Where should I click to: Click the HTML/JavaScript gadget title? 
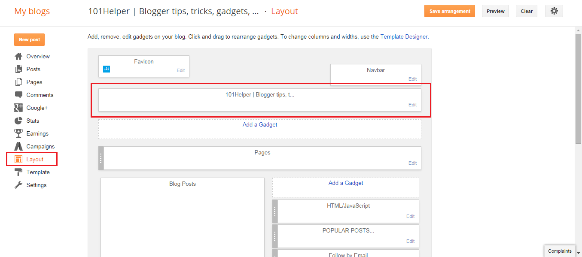coord(348,206)
